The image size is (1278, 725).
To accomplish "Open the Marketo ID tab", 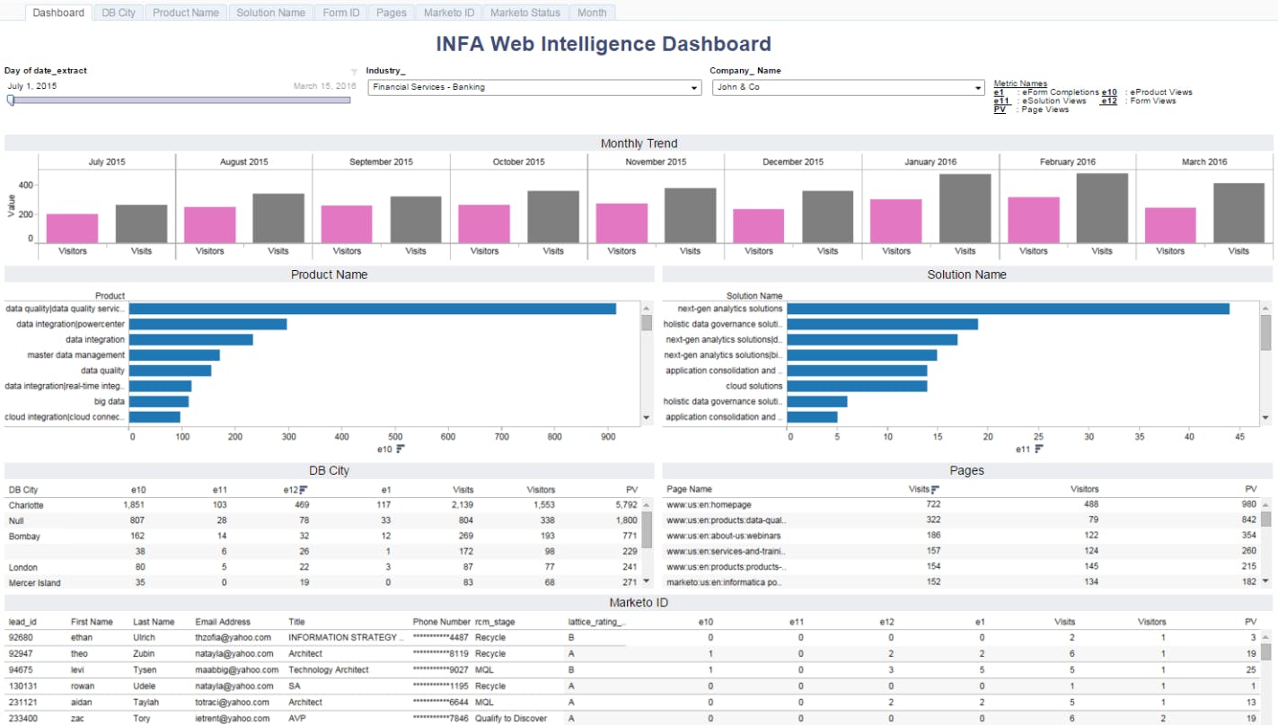I will [x=449, y=13].
